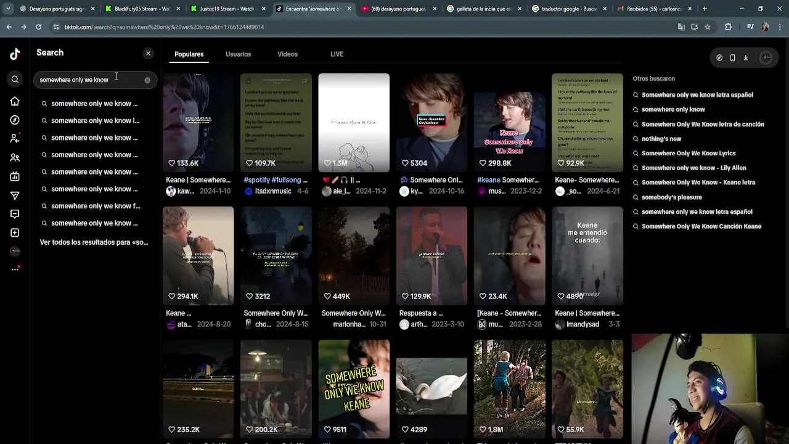Click the Upload plus icon in the sidebar
The image size is (789, 444).
15,233
